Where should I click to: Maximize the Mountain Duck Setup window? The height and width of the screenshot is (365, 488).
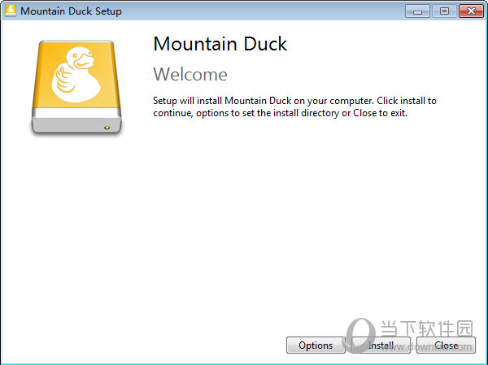(444, 11)
